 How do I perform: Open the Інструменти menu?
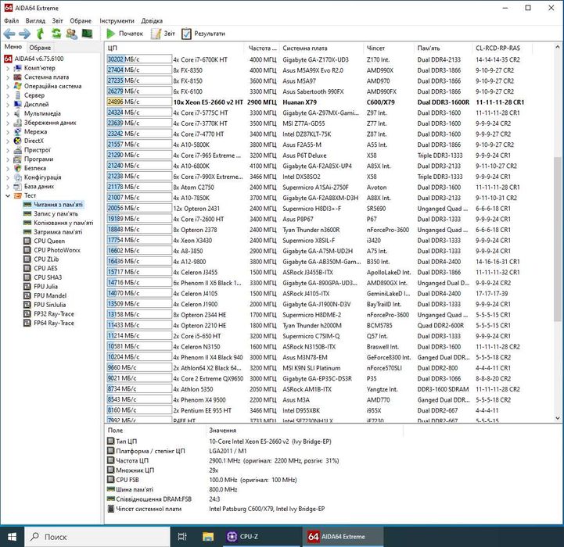coord(116,20)
